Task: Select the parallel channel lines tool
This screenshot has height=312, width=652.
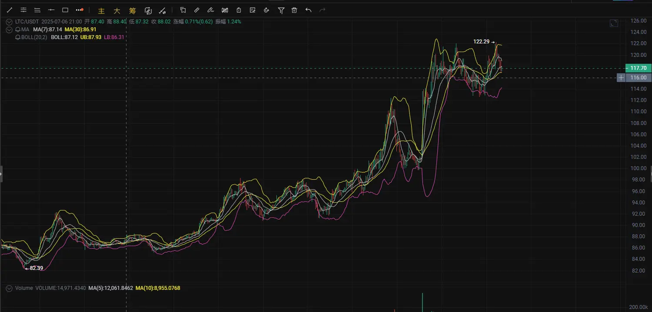Action: click(x=23, y=10)
